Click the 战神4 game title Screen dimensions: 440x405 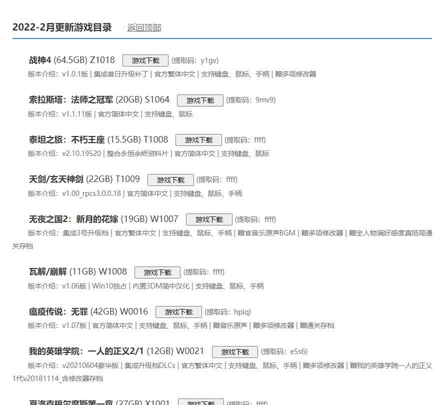[x=40, y=60]
